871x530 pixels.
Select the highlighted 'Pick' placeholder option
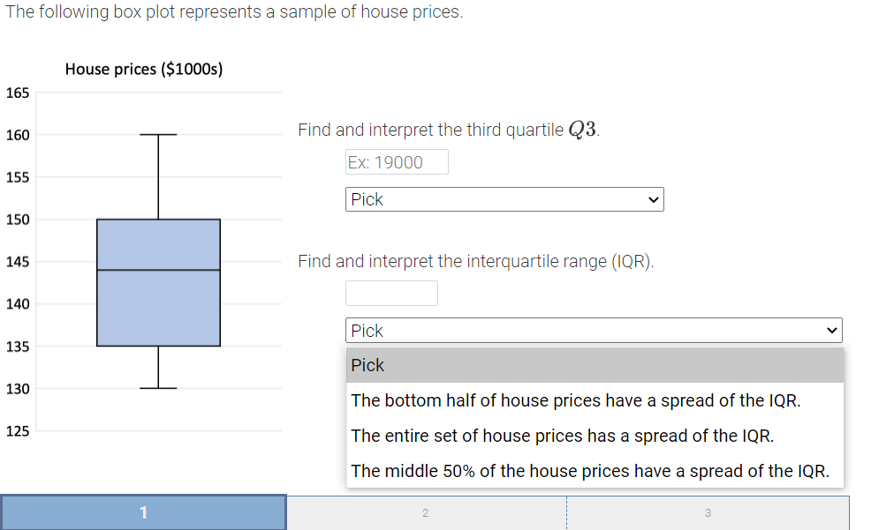[x=367, y=365]
